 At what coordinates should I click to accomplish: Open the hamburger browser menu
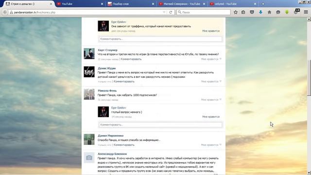coord(306,12)
